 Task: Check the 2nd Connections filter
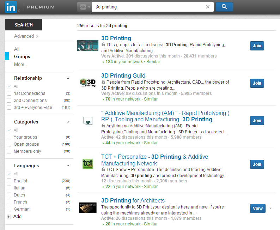pyautogui.click(x=9, y=100)
